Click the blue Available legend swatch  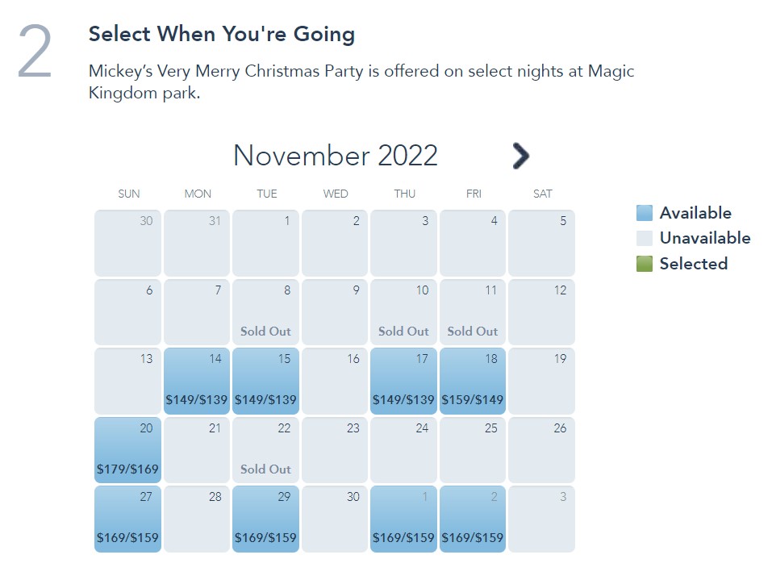(x=644, y=213)
